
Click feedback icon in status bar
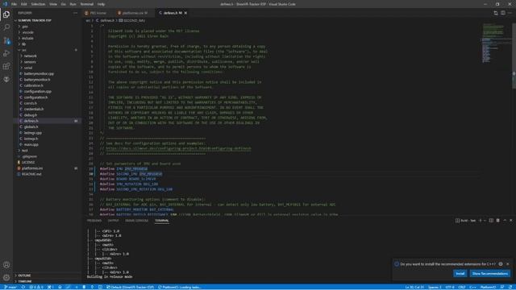[502, 287]
